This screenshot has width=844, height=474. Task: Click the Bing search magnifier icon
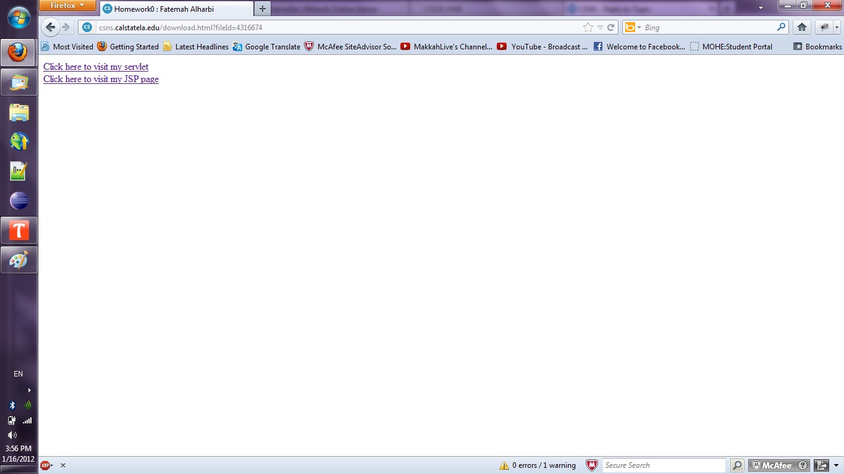point(781,27)
